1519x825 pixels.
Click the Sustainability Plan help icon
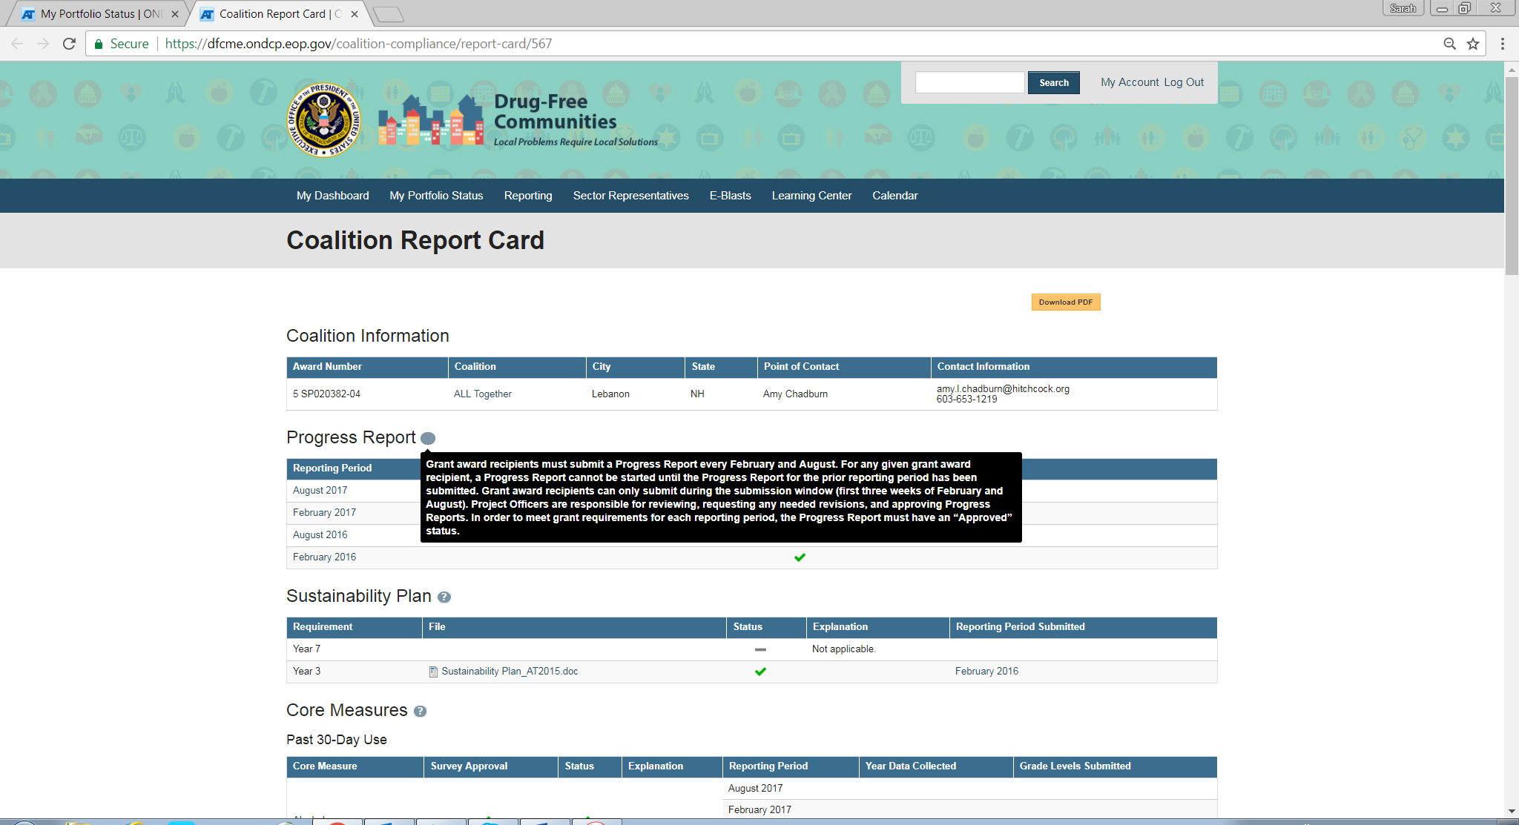pos(444,597)
